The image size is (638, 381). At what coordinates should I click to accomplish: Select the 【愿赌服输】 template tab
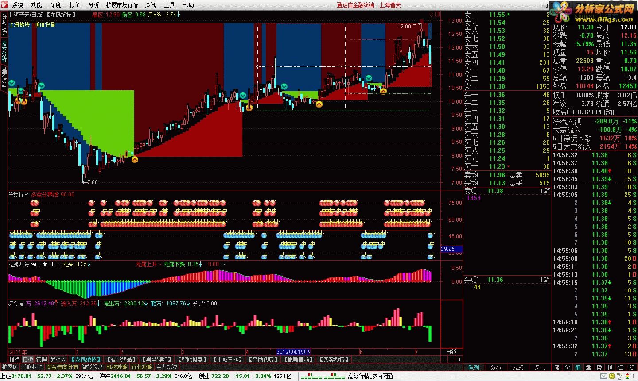click(299, 359)
